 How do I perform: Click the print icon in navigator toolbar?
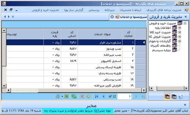(x=58, y=96)
